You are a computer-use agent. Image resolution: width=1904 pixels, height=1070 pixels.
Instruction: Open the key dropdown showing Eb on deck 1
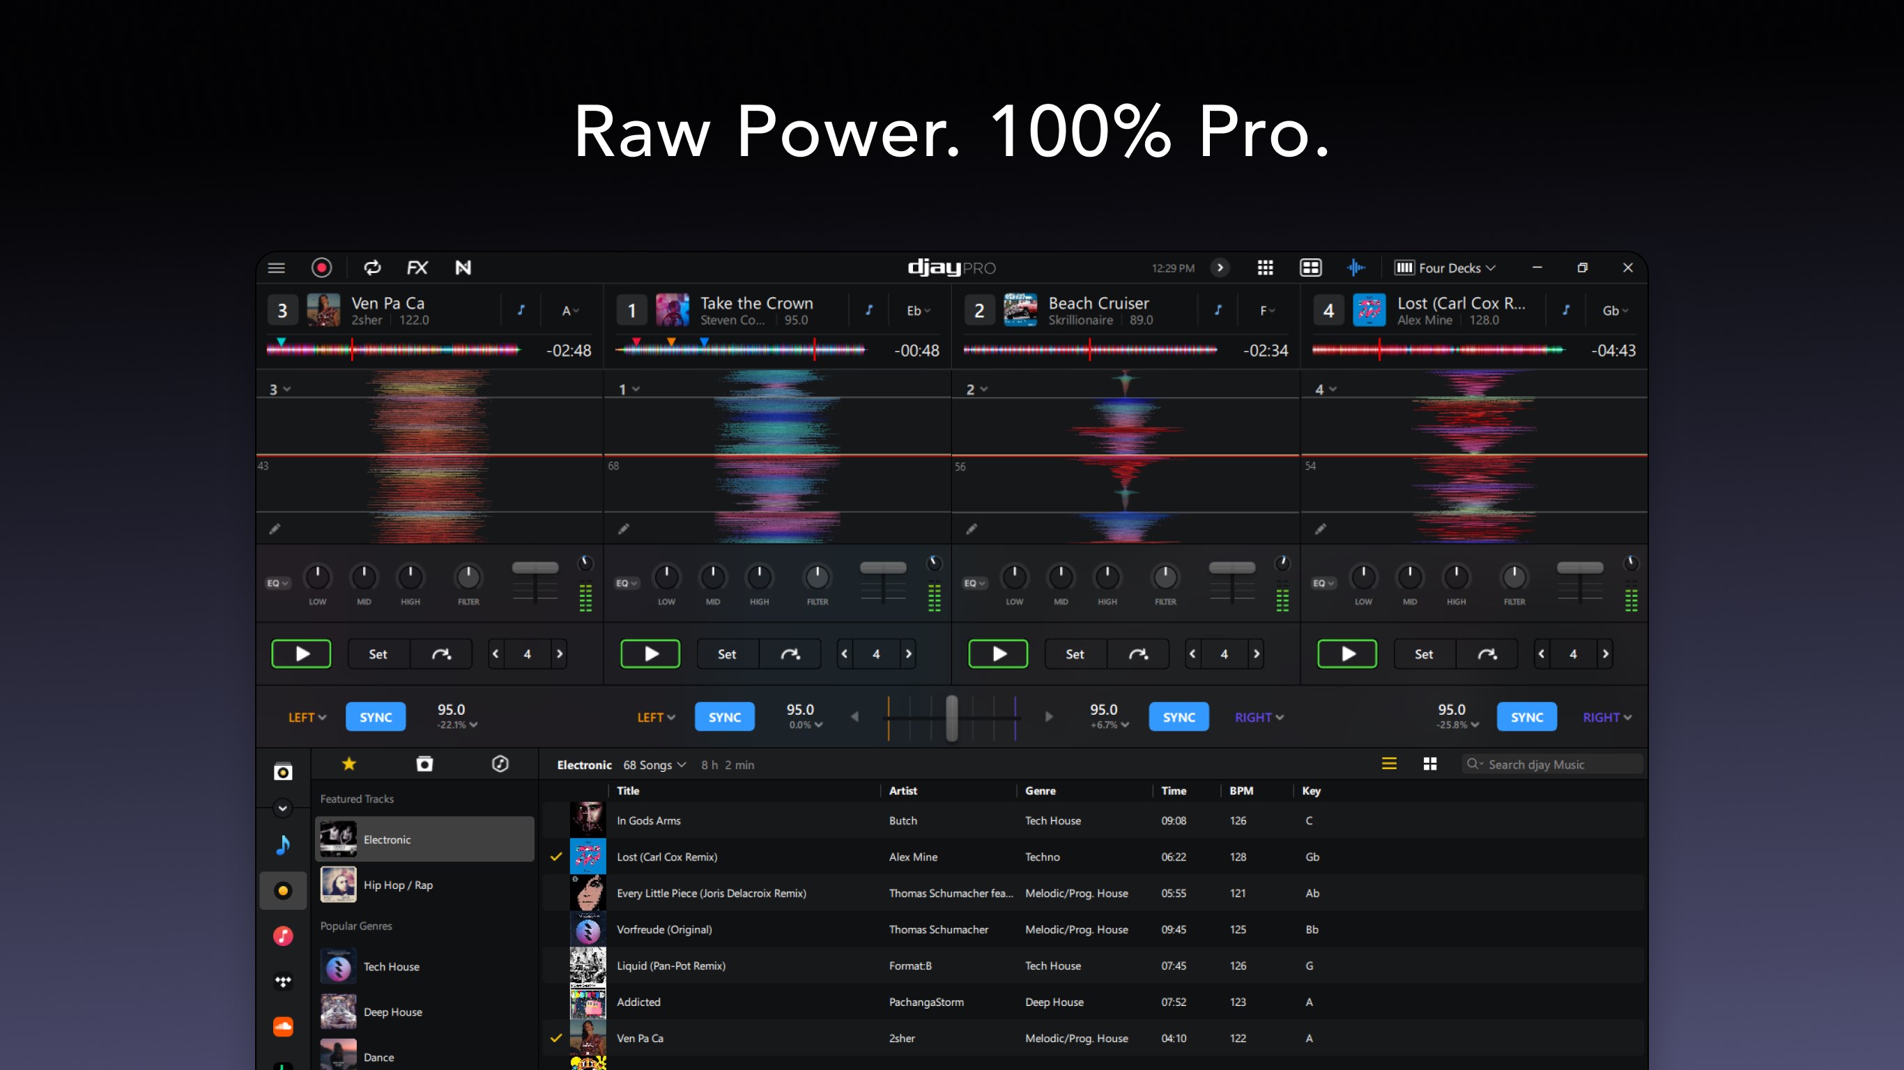click(x=916, y=311)
